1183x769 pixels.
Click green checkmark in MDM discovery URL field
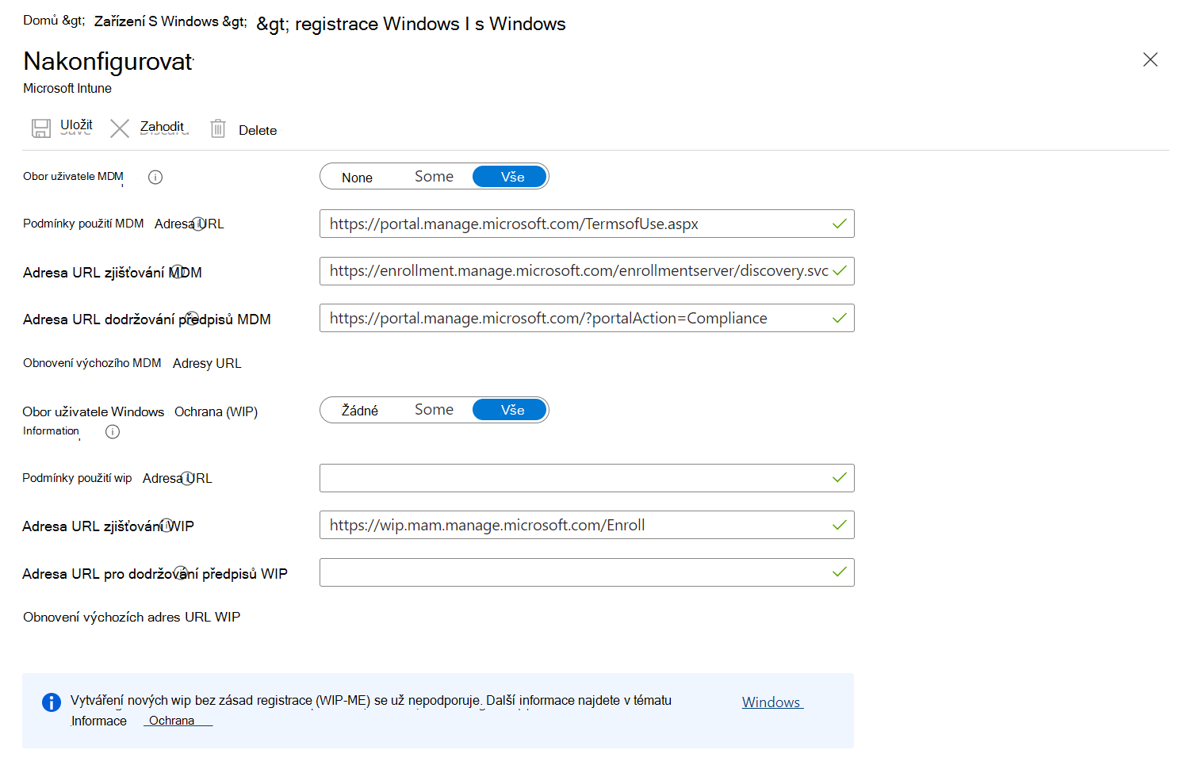coord(840,271)
